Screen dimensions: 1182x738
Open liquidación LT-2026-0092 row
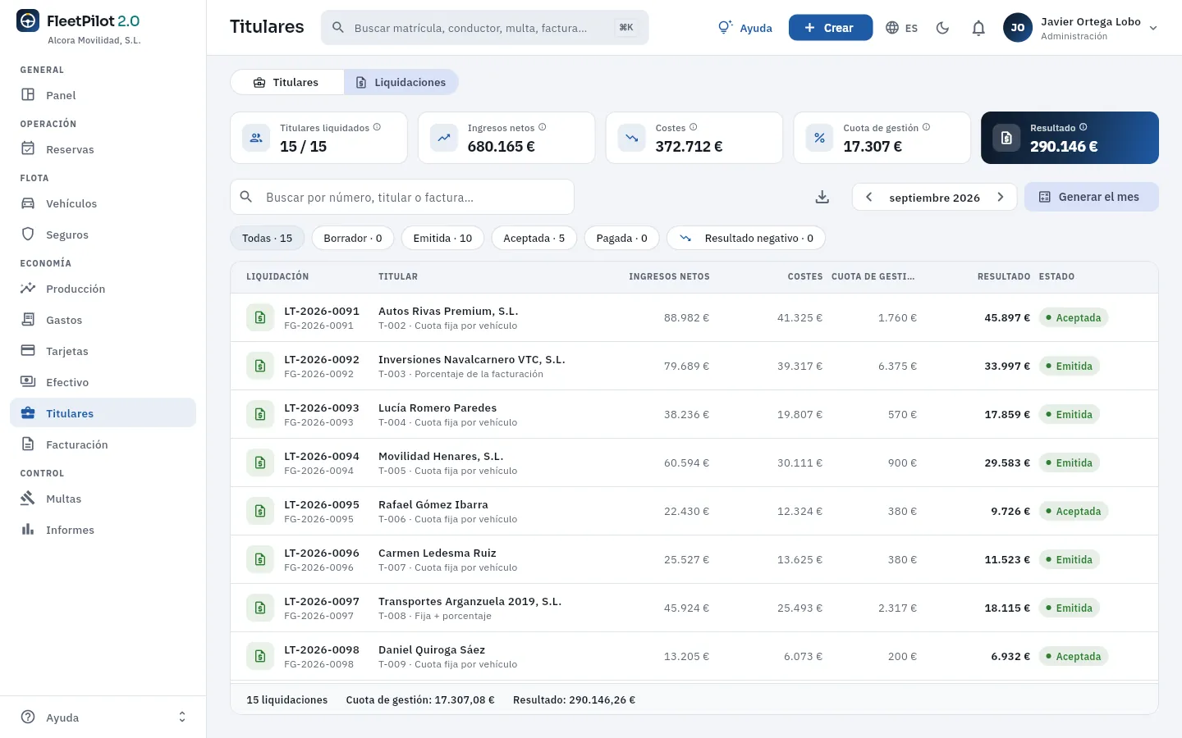click(x=694, y=366)
